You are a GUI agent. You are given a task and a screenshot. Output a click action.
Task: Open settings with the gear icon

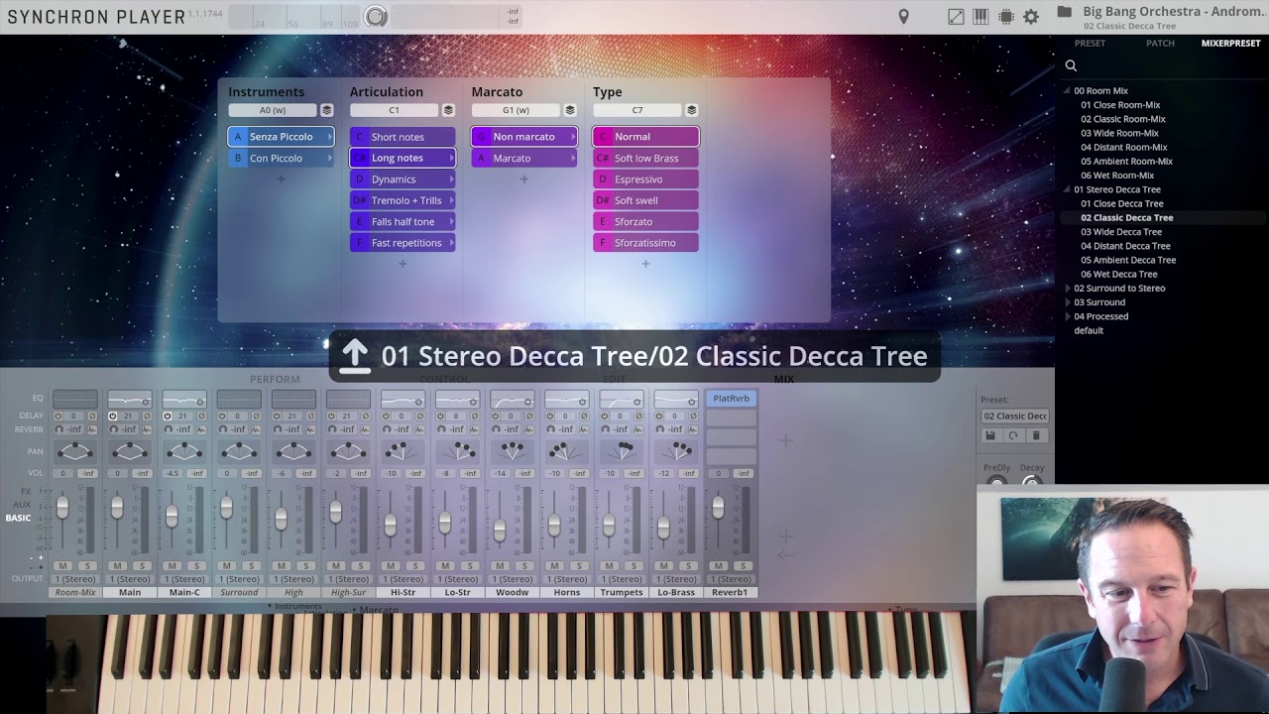click(1031, 17)
